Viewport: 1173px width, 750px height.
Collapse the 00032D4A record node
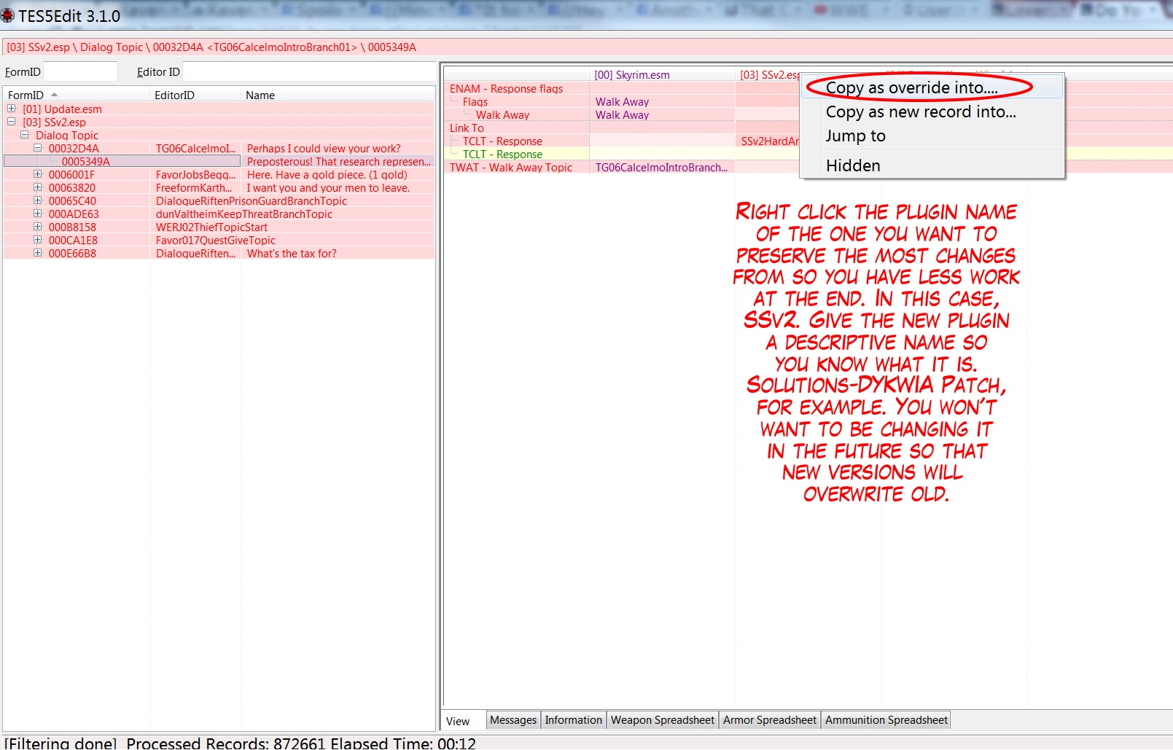[38, 148]
